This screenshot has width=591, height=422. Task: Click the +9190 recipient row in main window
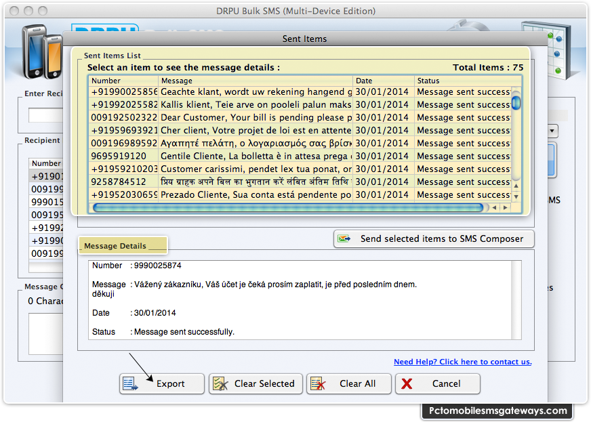(x=46, y=176)
